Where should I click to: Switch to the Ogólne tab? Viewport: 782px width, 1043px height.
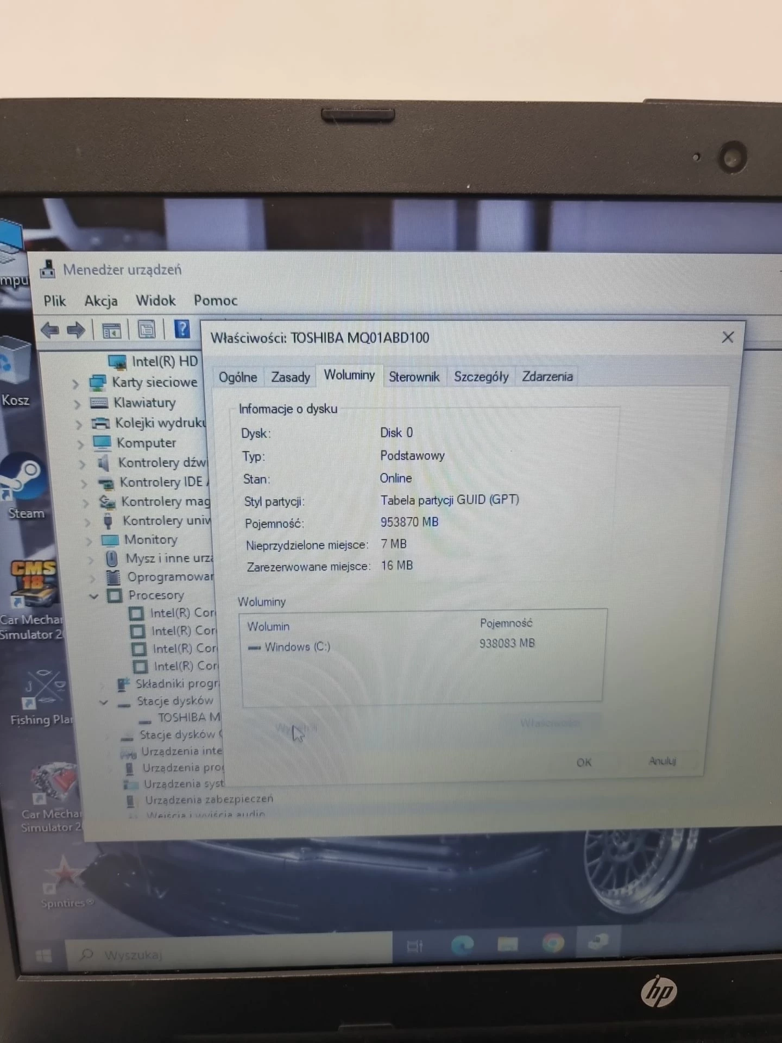[238, 377]
